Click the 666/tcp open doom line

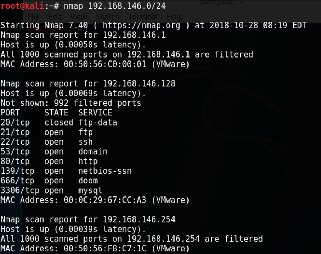click(x=49, y=181)
